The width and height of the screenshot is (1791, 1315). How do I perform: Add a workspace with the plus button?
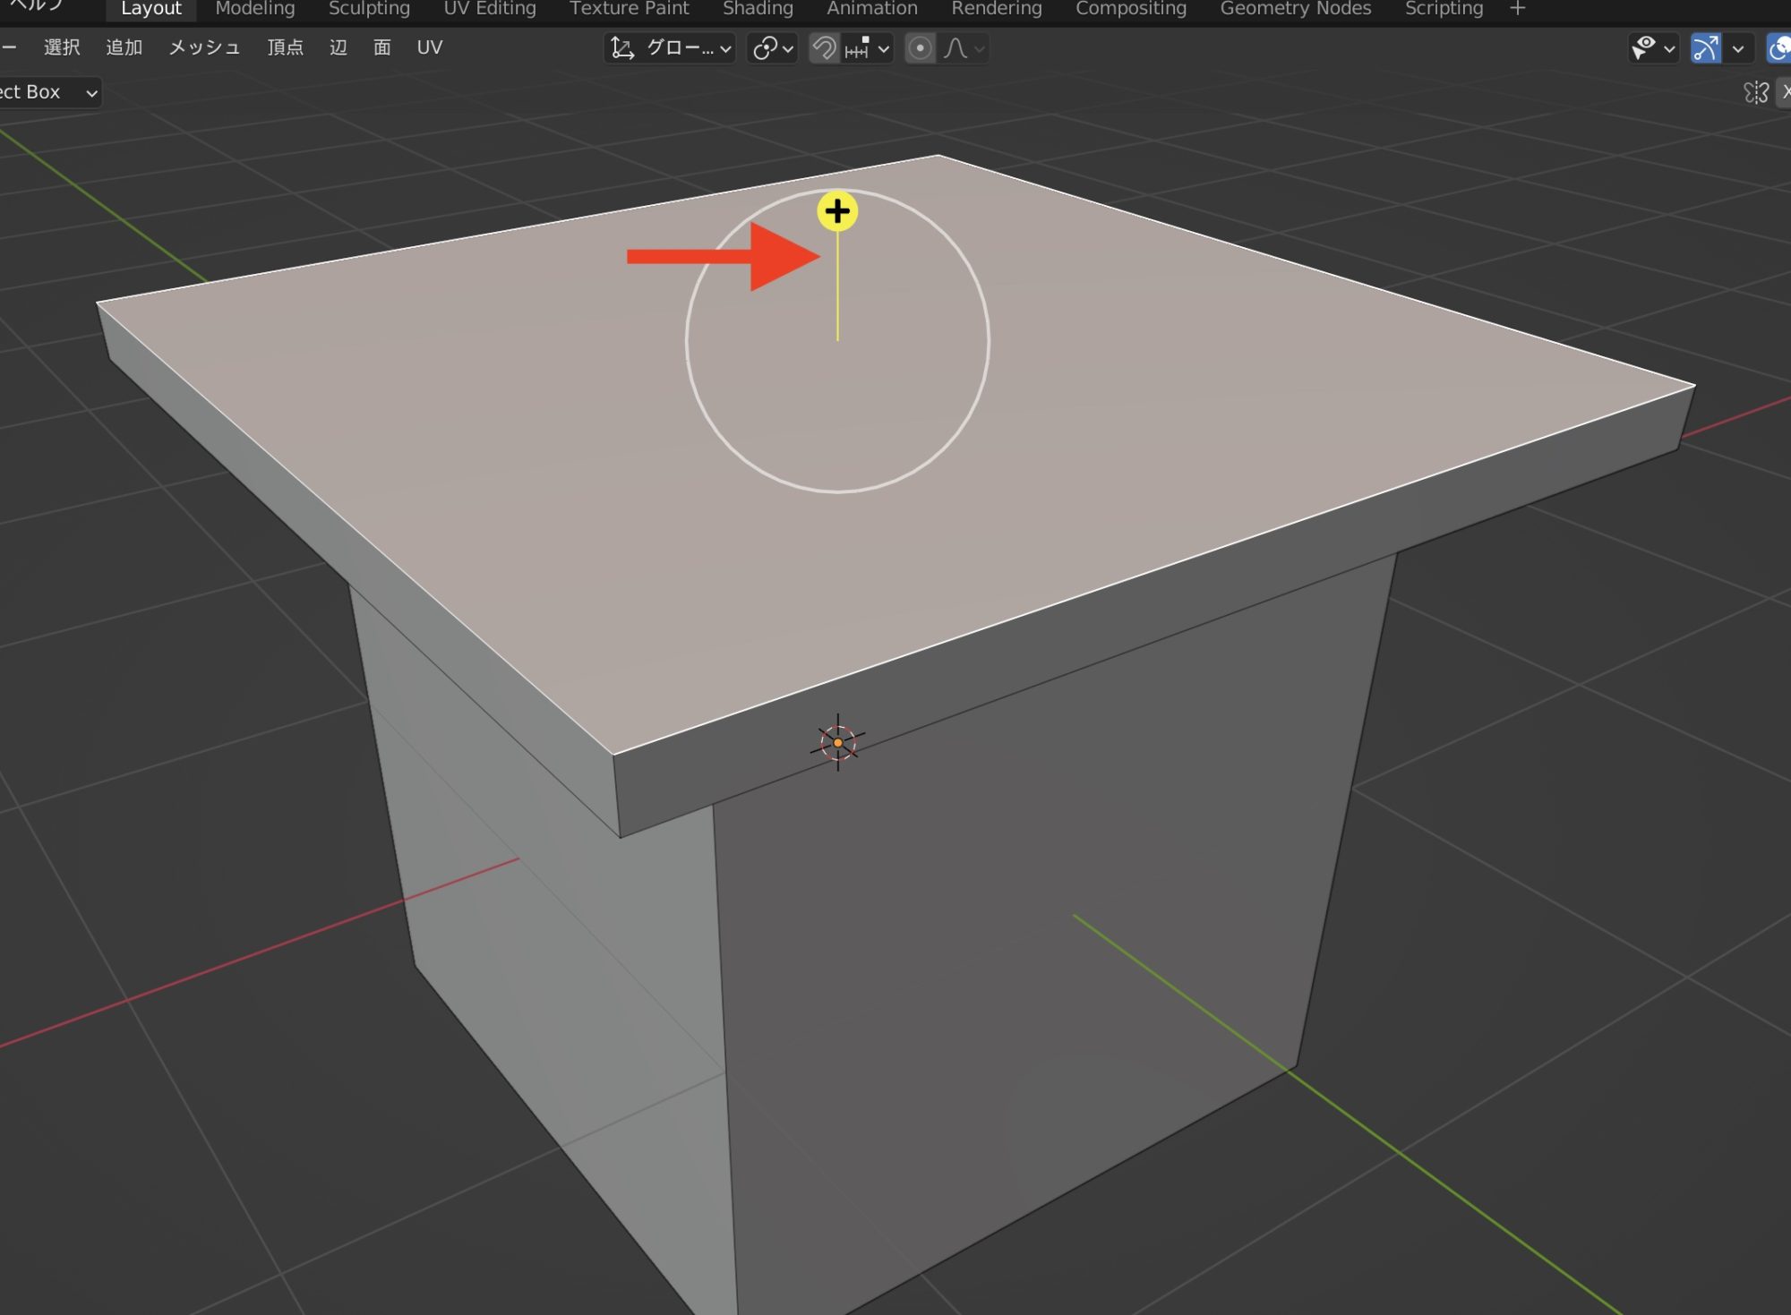pyautogui.click(x=1517, y=9)
